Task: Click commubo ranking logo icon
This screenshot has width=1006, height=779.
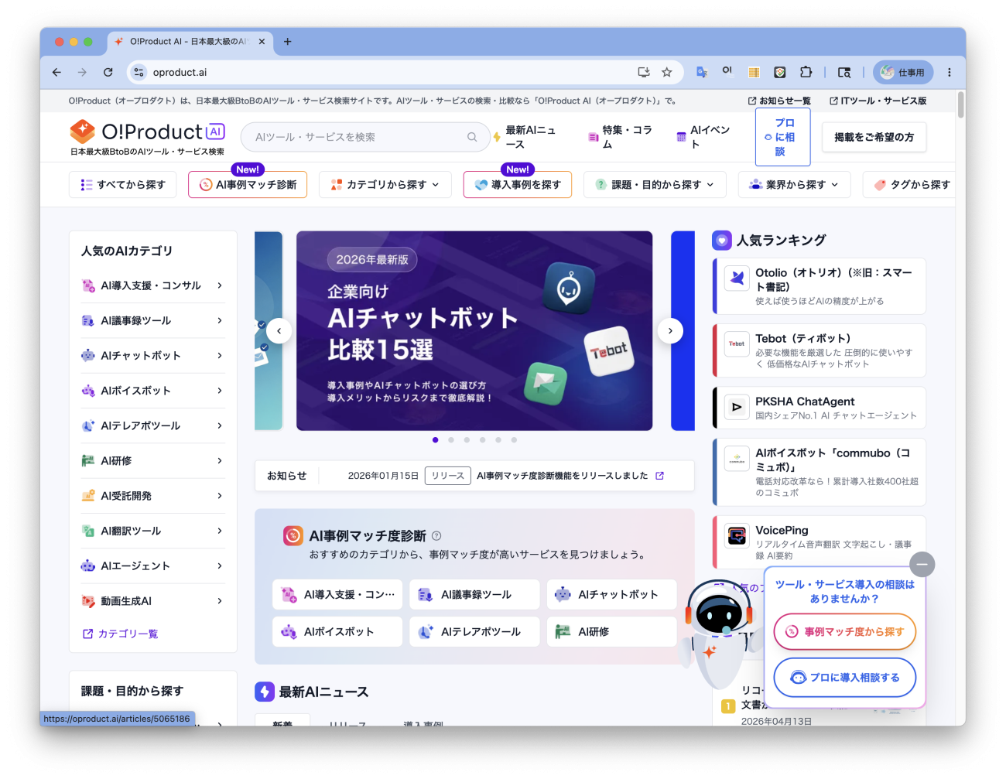Action: pos(737,458)
